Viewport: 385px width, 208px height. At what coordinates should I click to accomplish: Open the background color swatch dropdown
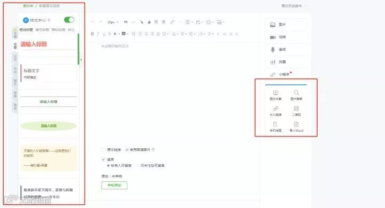125,34
